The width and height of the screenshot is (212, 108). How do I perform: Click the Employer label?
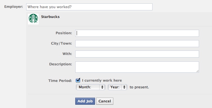[14, 7]
